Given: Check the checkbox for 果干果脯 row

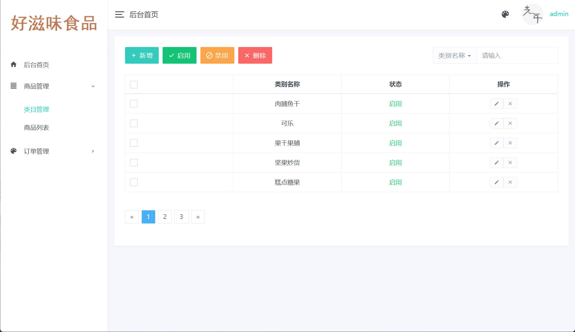Looking at the screenshot, I should [134, 143].
